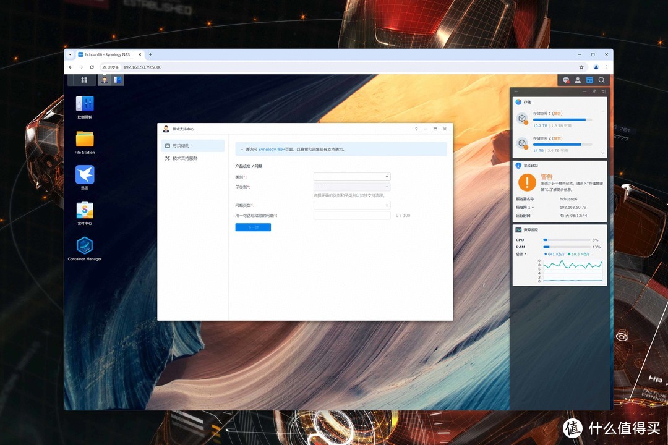Launch File Station from the desktop
This screenshot has height=445, width=668.
coord(85,139)
